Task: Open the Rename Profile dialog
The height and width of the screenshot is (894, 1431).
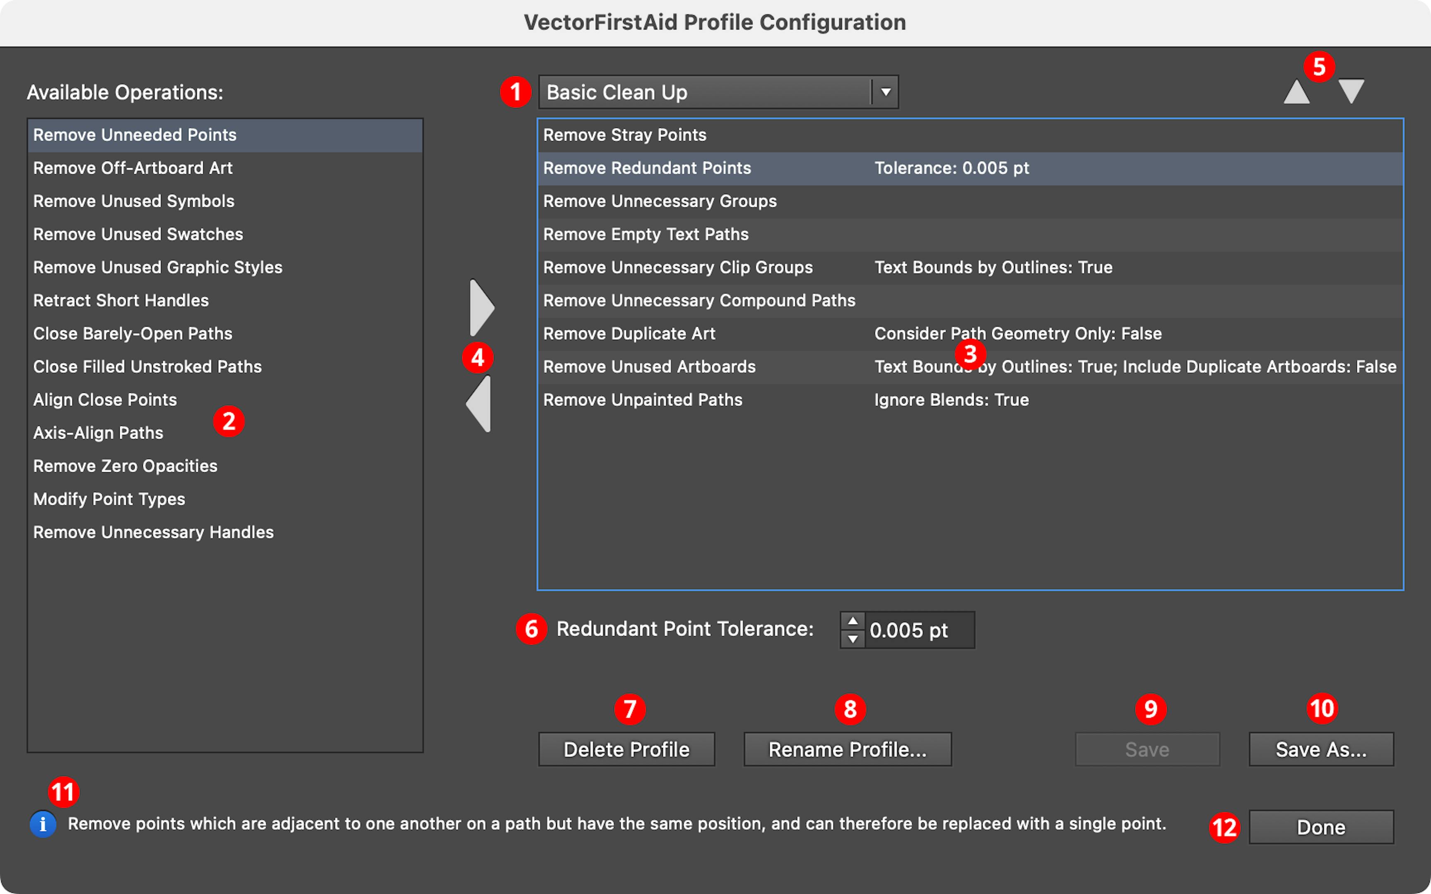Action: tap(847, 749)
